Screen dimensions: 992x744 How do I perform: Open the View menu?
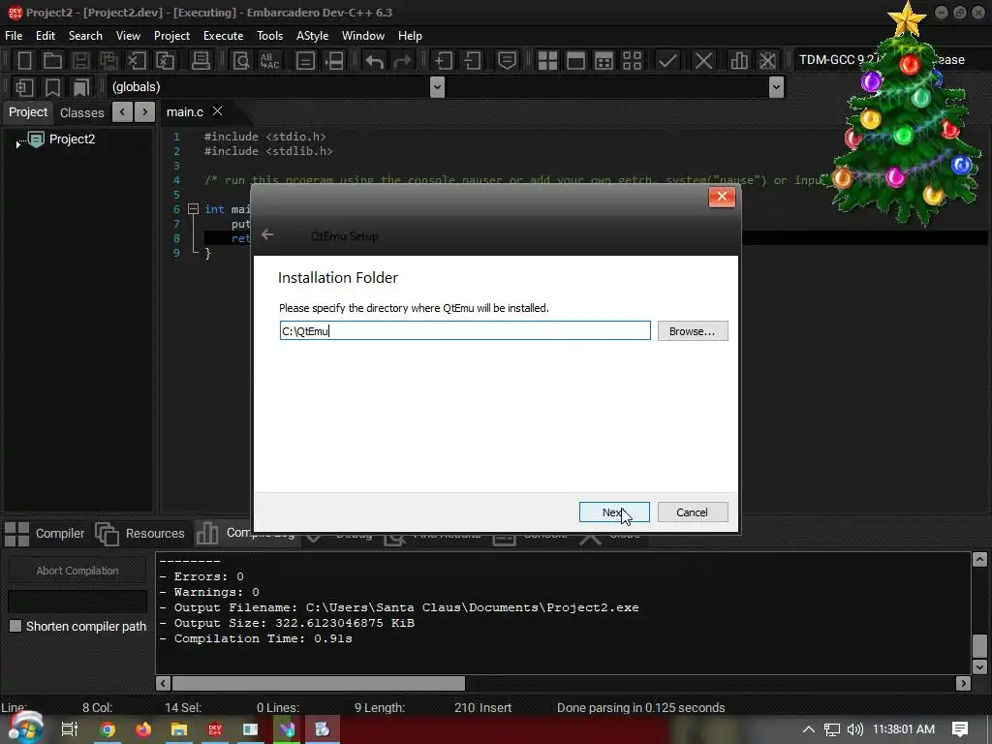128,36
